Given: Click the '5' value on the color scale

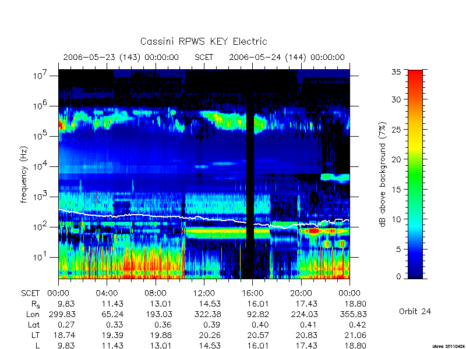Looking at the screenshot, I should pos(399,249).
